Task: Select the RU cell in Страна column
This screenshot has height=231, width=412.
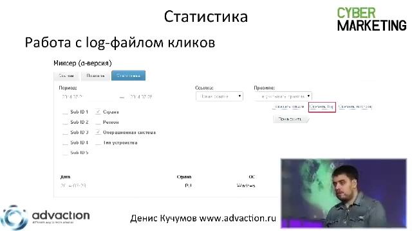Action: pos(188,185)
